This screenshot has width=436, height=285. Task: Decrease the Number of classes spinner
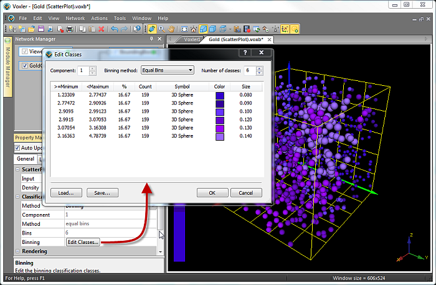coord(259,73)
